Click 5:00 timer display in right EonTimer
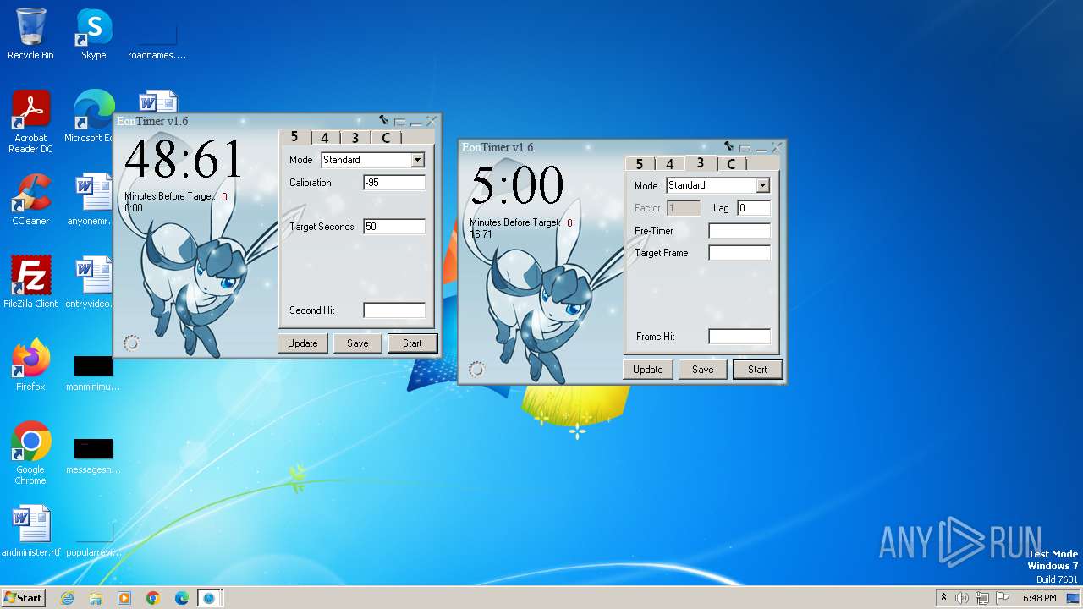The height and width of the screenshot is (609, 1083). tap(517, 184)
